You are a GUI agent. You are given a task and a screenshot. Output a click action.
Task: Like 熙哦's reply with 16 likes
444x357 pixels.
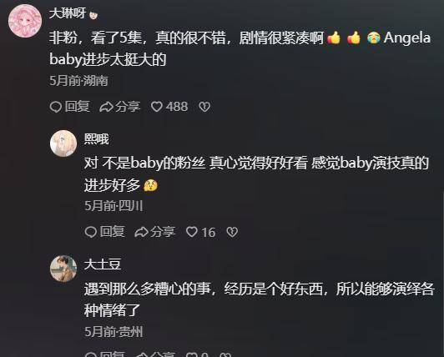coord(192,232)
